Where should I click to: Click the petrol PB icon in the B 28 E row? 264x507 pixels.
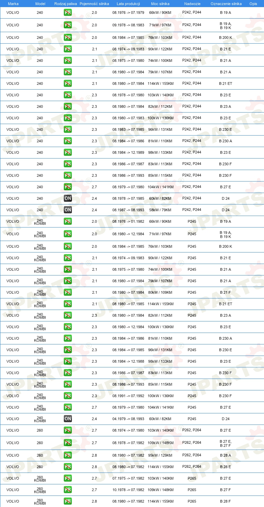click(x=68, y=467)
